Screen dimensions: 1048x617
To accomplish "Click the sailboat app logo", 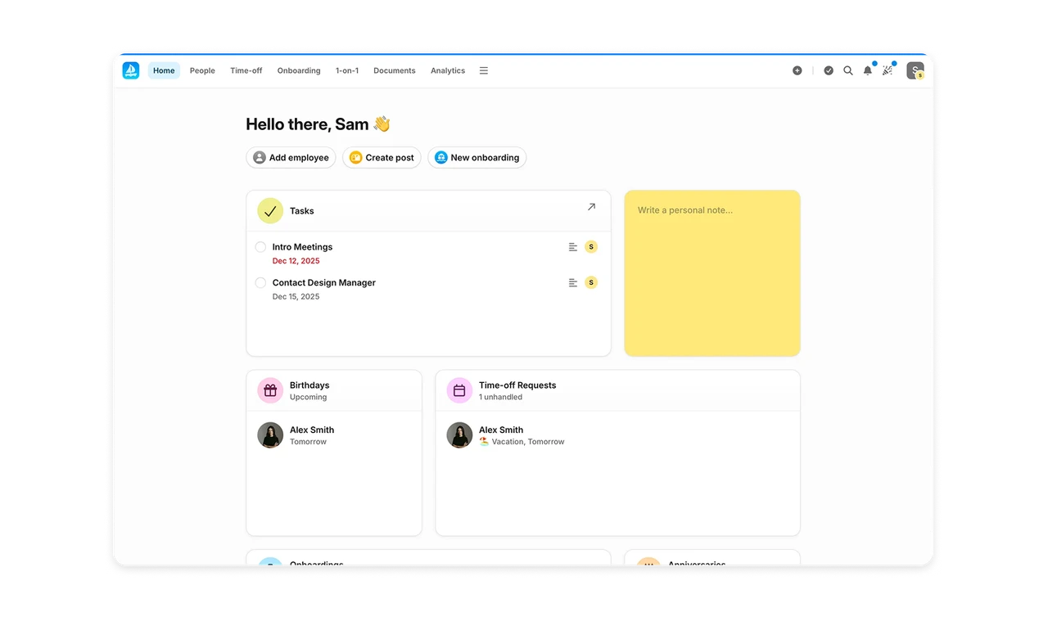I will click(130, 70).
